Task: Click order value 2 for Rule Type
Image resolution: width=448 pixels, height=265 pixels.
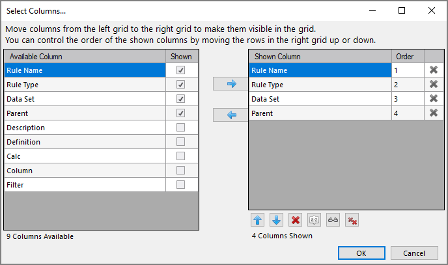Action: pos(408,85)
